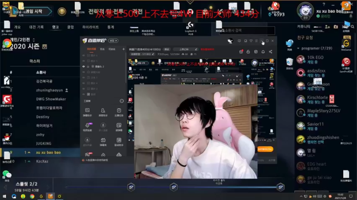
Task: Click the lock icon in streaming toolbar
Action: click(248, 52)
